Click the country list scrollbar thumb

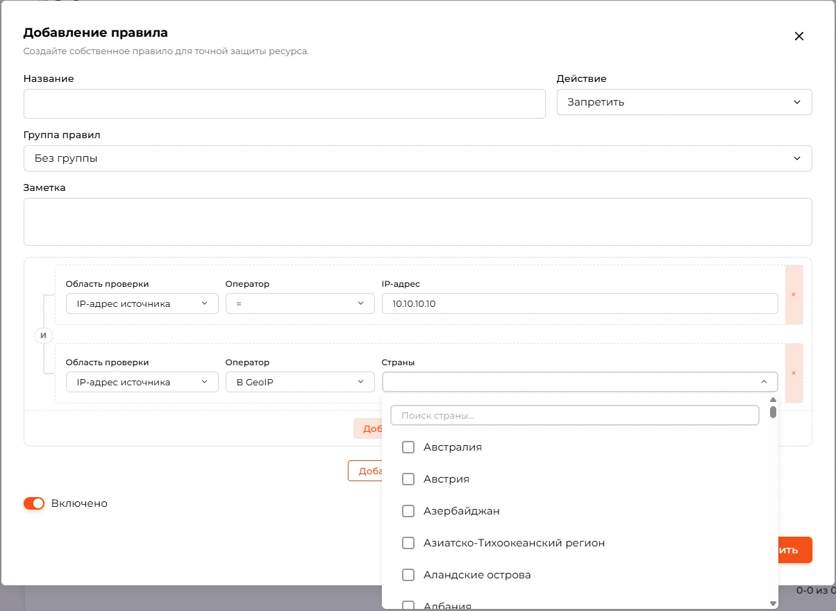click(x=773, y=412)
